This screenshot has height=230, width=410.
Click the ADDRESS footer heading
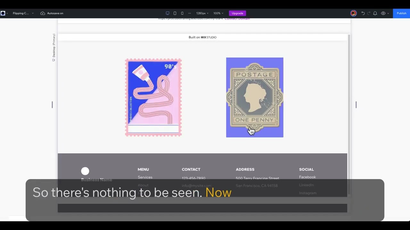[x=245, y=169]
